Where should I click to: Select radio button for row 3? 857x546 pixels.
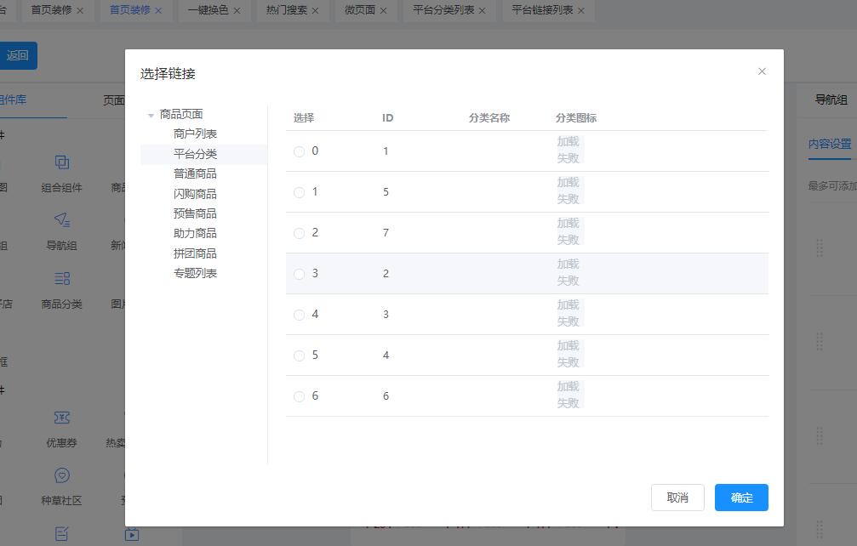299,274
